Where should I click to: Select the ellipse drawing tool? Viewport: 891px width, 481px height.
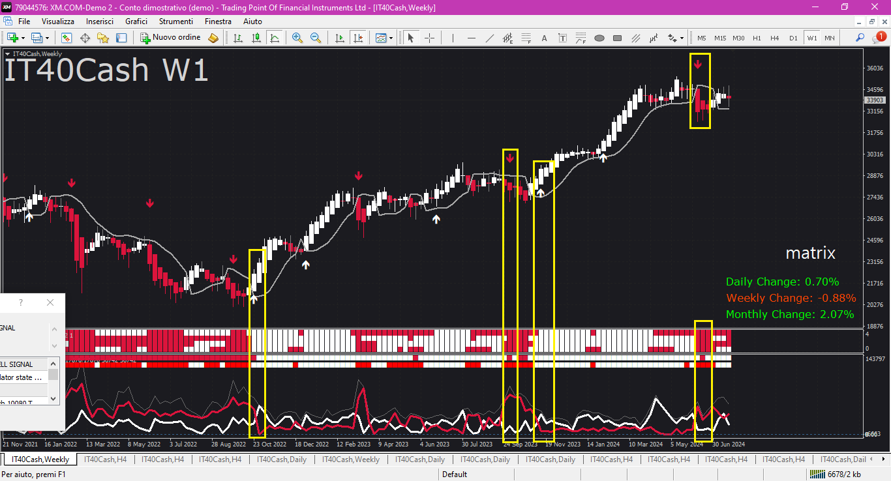click(599, 38)
